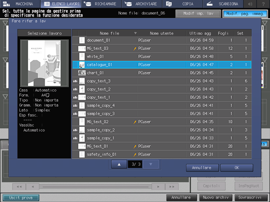The height and width of the screenshot is (202, 270).
Task: Click the InsPagVuot button
Action: tap(249, 186)
